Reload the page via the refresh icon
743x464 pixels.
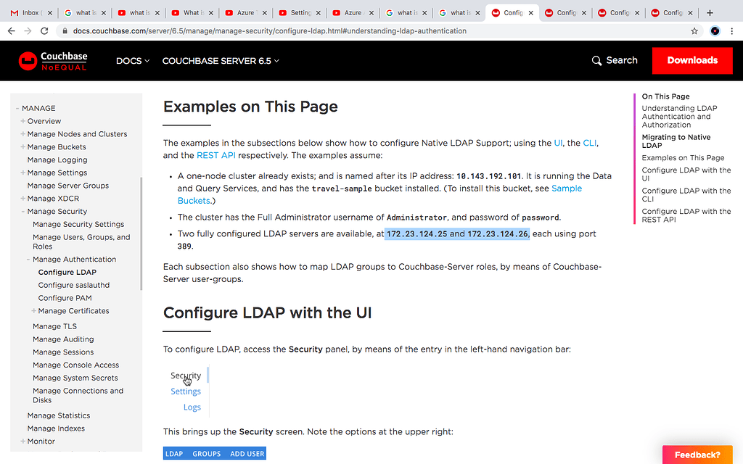point(45,31)
